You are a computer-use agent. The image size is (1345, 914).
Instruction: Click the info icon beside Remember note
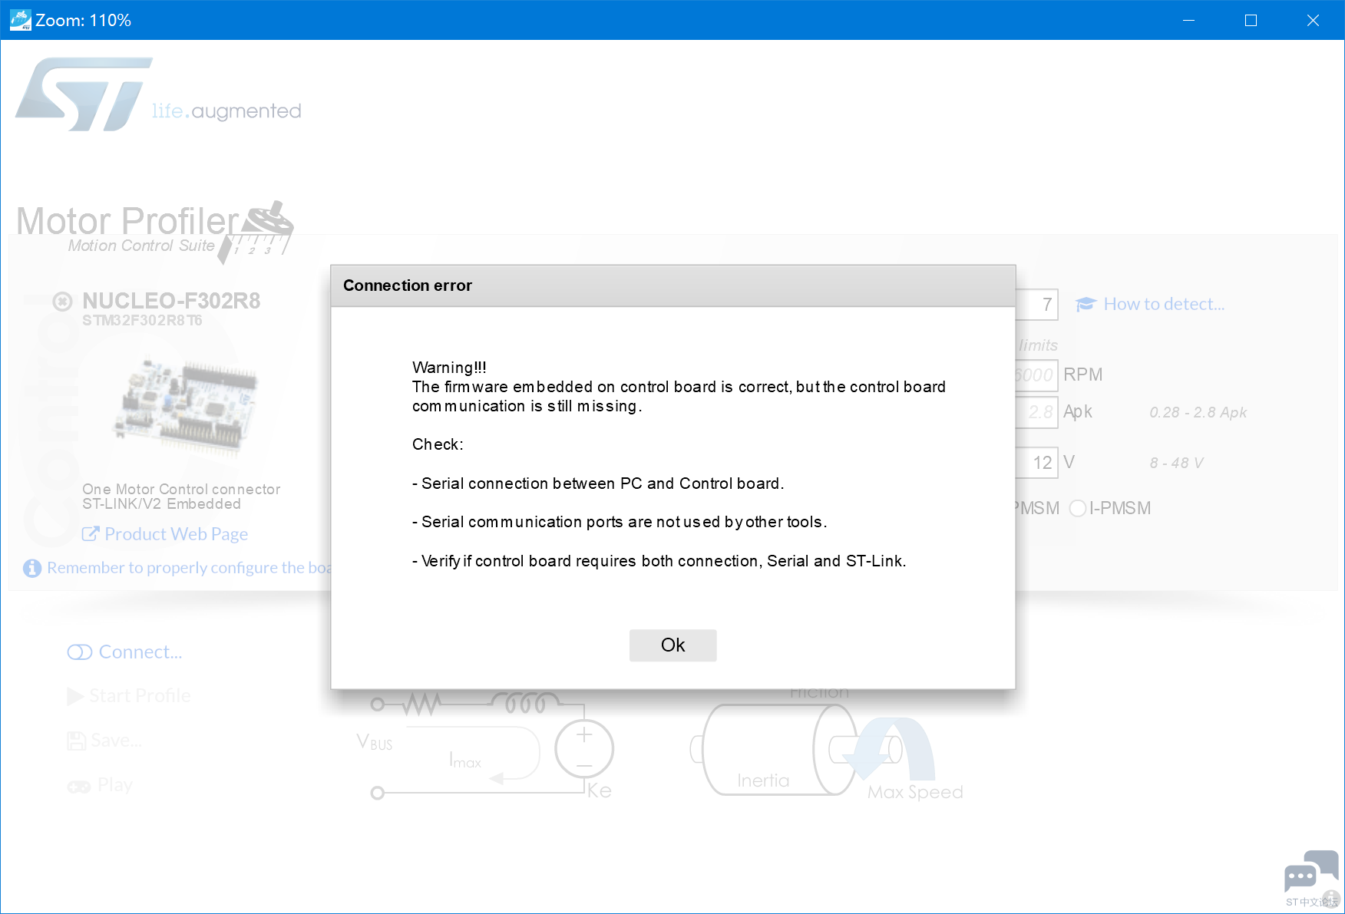(x=32, y=568)
